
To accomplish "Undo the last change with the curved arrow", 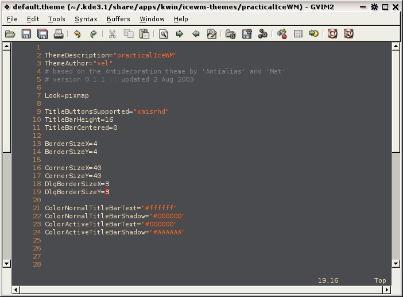I will pyautogui.click(x=77, y=34).
